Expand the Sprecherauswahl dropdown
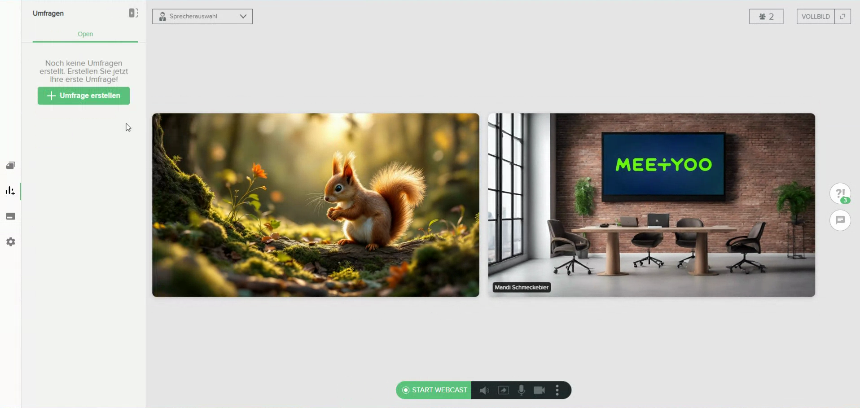This screenshot has width=860, height=408. tap(202, 17)
